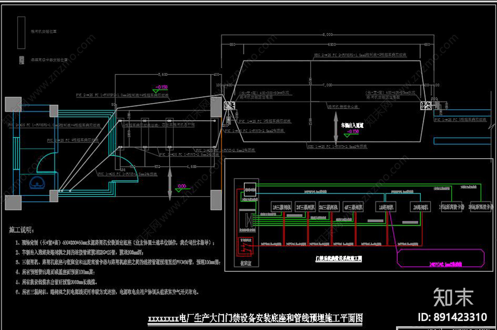Click the 门禁系统线缆敷设系统施工图 subtitle

click(338, 258)
